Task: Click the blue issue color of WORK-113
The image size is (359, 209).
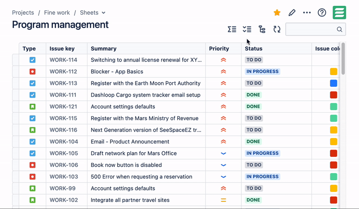Action: tap(333, 83)
